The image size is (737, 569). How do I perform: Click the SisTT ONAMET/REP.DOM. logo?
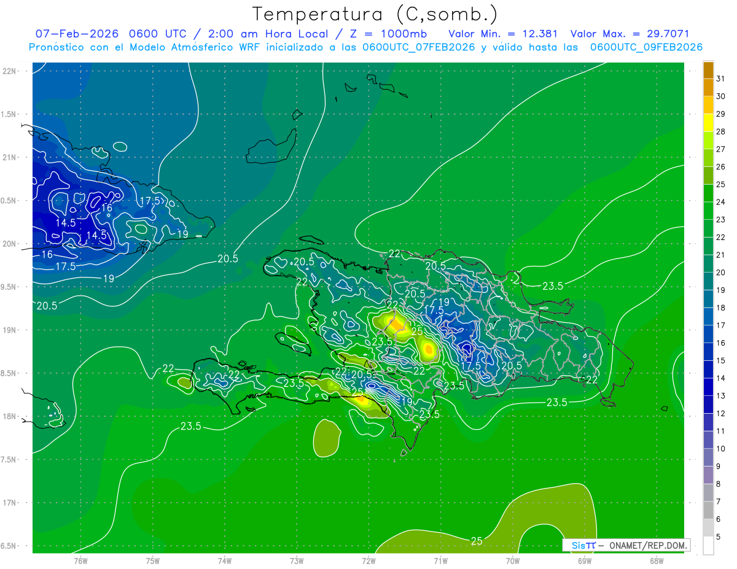point(626,545)
